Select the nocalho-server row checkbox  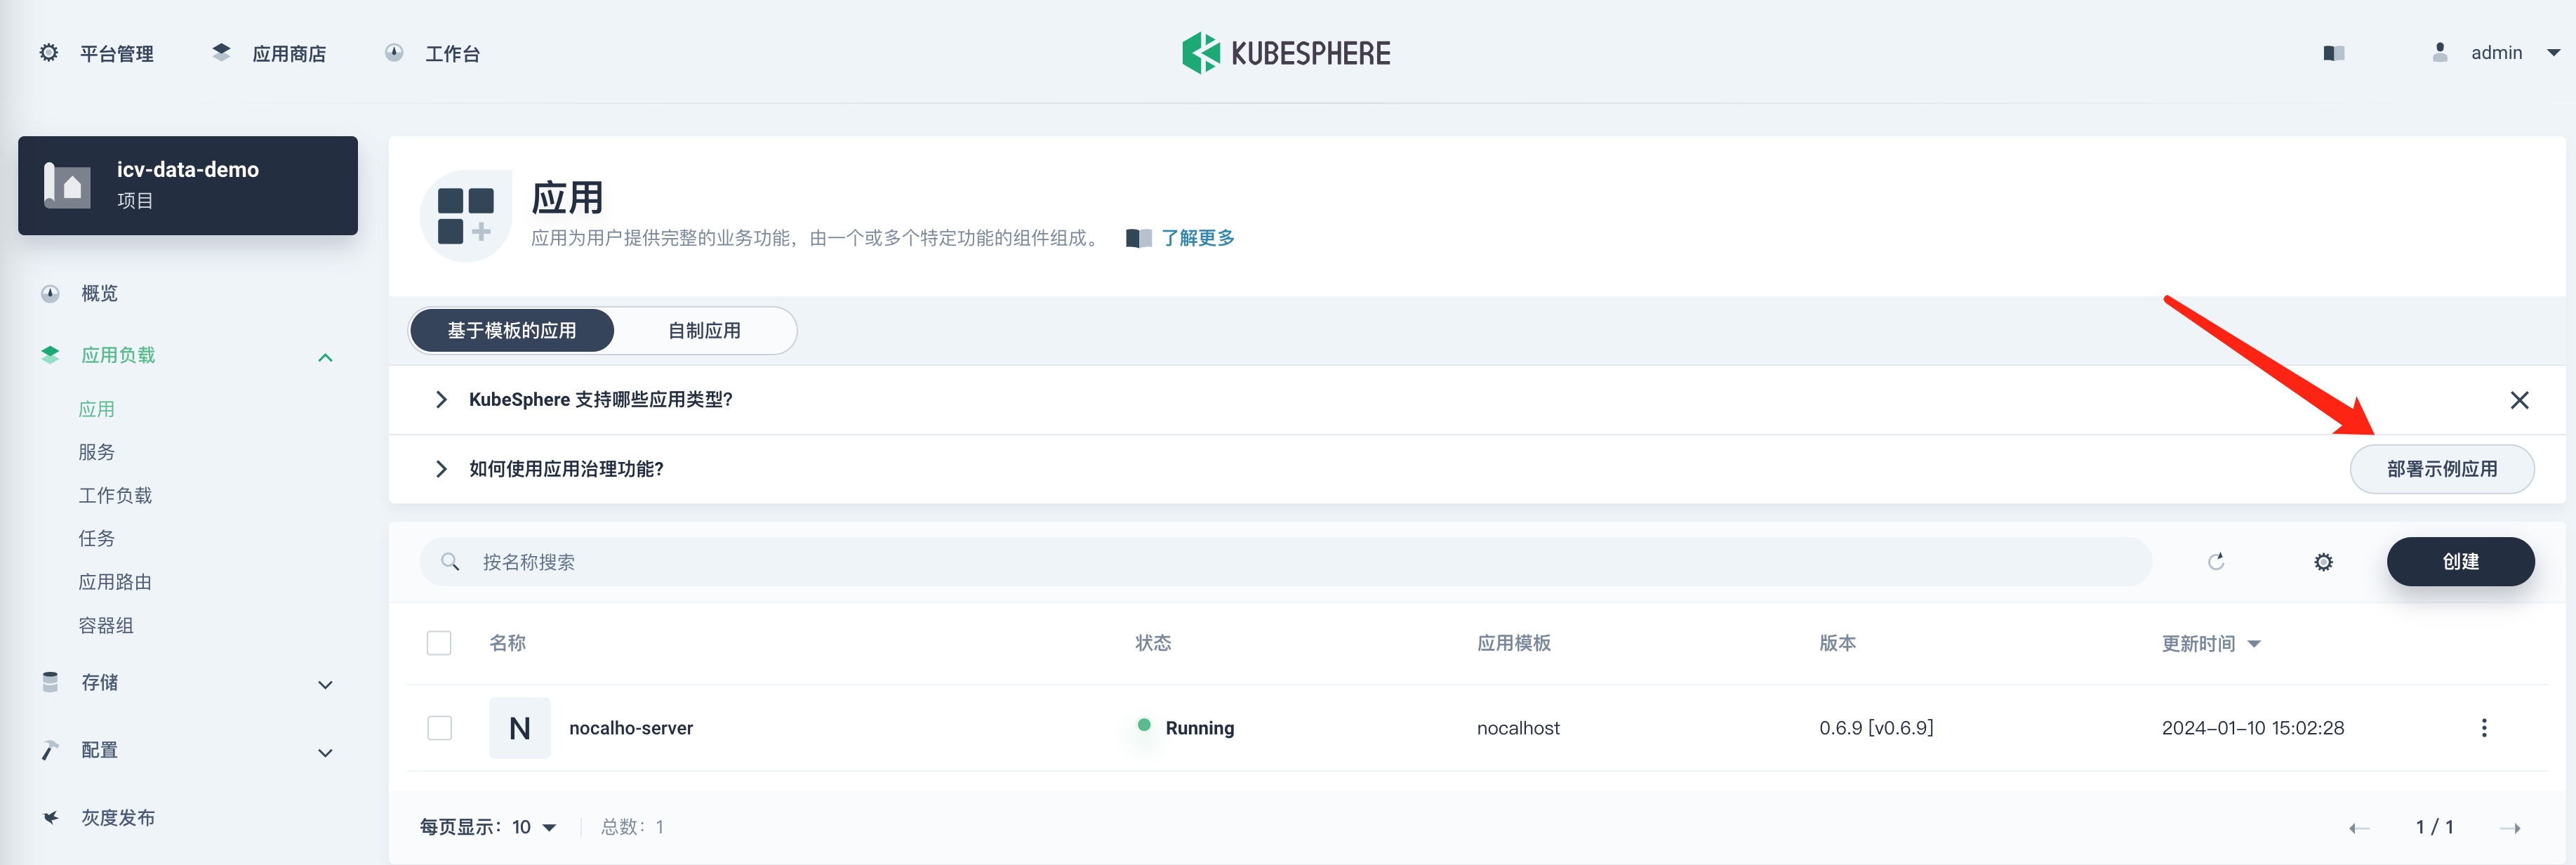[439, 728]
